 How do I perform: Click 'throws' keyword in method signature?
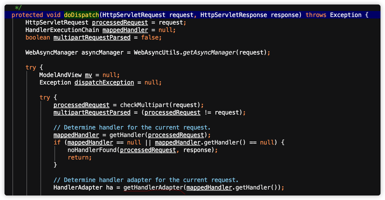[x=316, y=15]
